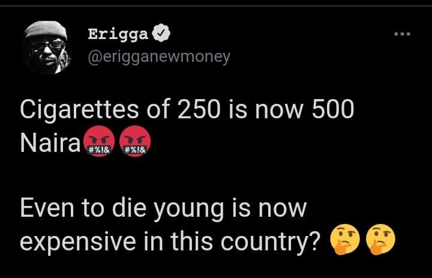Open Erigga's profile picture
432x278 pixels.
pos(46,47)
